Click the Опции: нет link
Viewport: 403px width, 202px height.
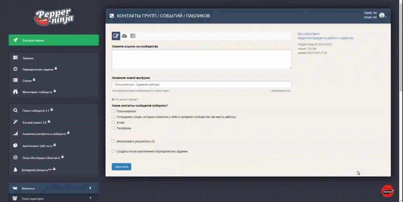pos(370,17)
